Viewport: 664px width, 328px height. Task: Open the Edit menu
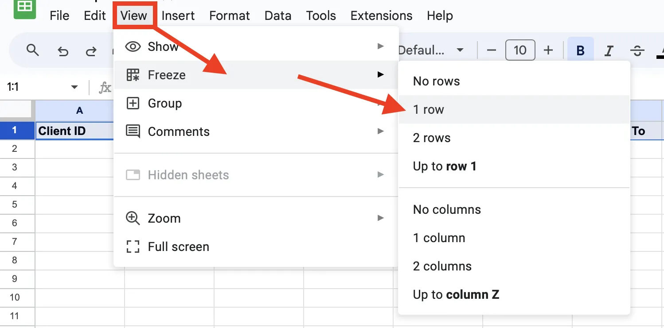click(x=95, y=15)
